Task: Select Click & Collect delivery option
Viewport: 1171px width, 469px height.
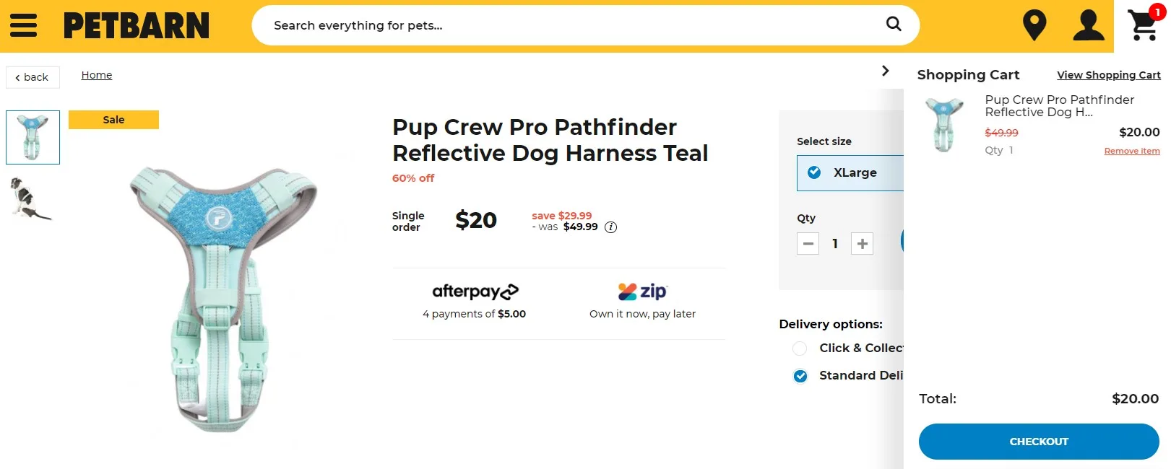Action: click(x=800, y=349)
